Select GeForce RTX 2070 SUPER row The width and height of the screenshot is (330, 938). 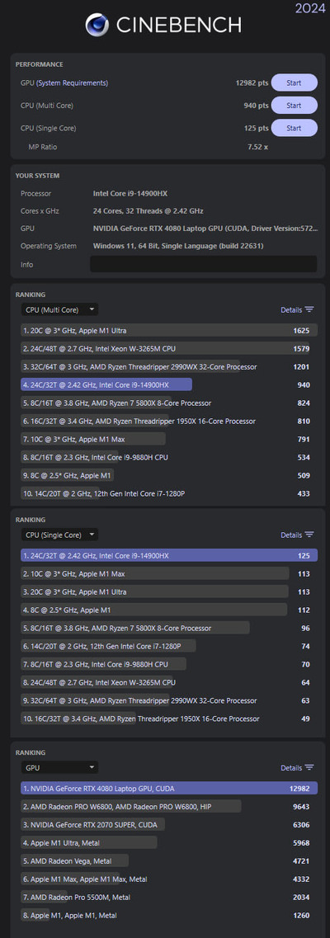coord(169,824)
